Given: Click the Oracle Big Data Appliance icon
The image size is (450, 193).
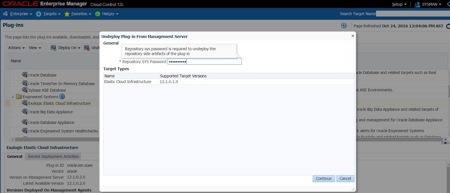Looking at the screenshot, I should tap(25, 111).
